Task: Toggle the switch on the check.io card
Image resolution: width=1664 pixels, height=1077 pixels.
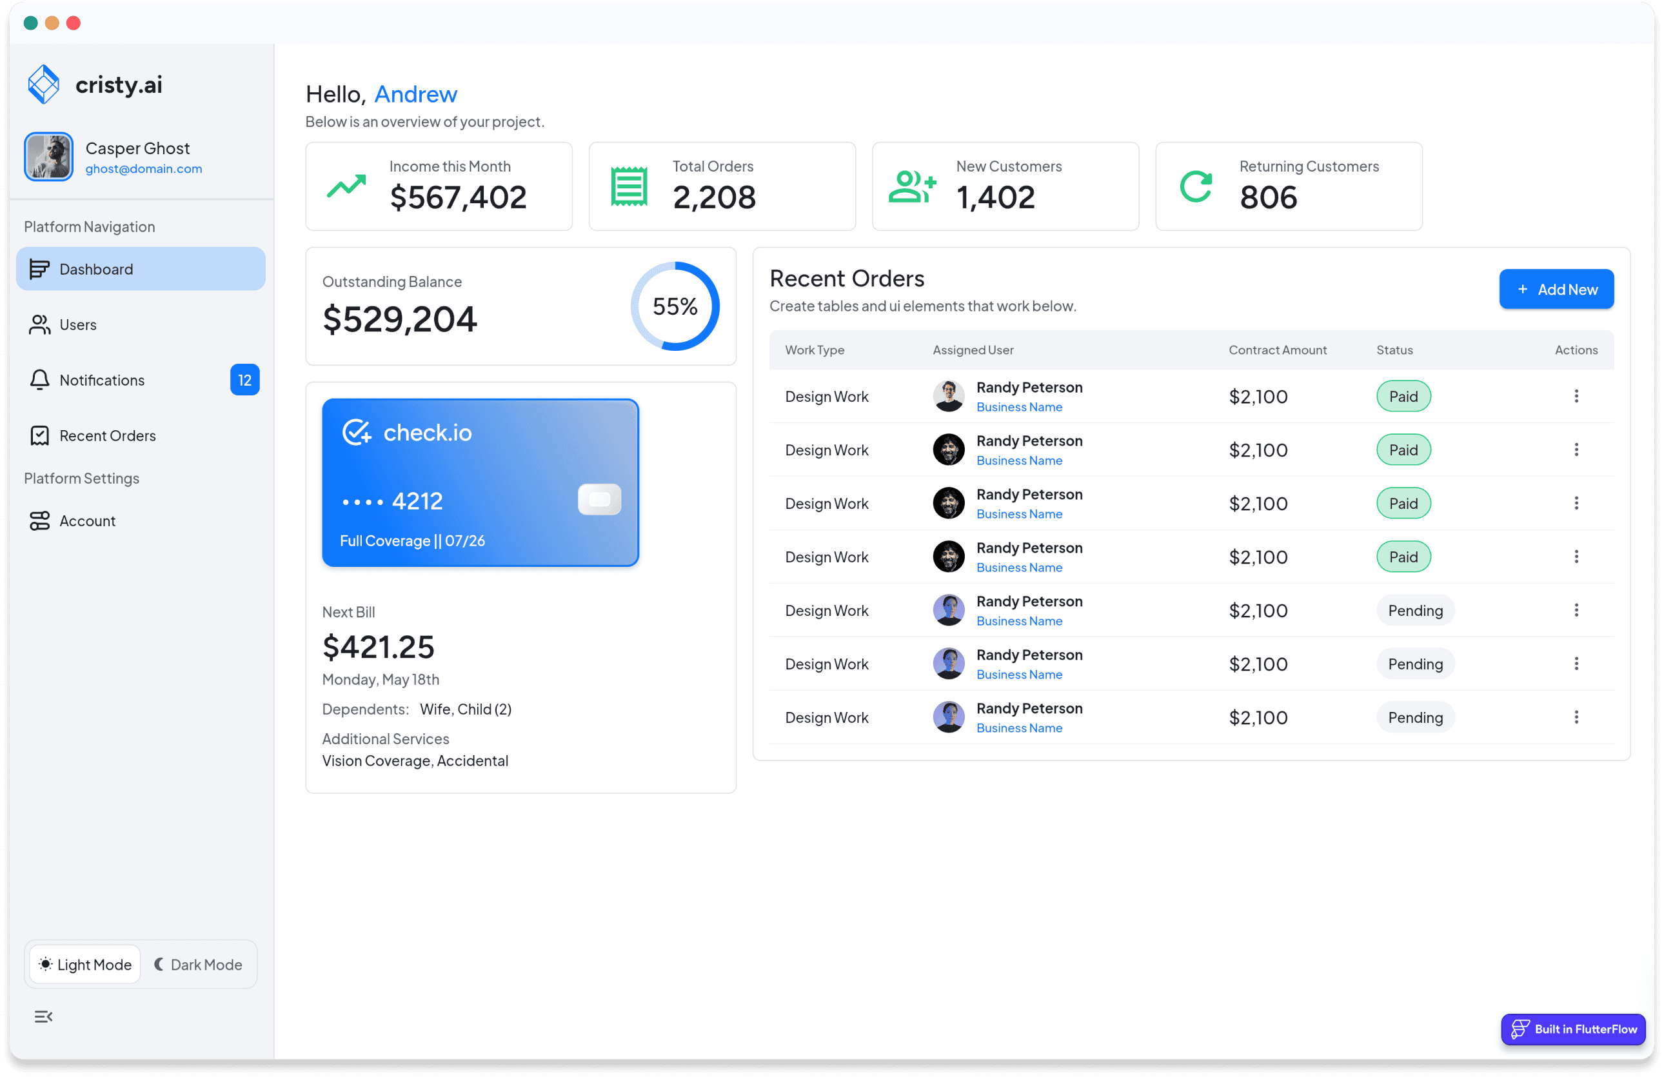Action: [599, 499]
